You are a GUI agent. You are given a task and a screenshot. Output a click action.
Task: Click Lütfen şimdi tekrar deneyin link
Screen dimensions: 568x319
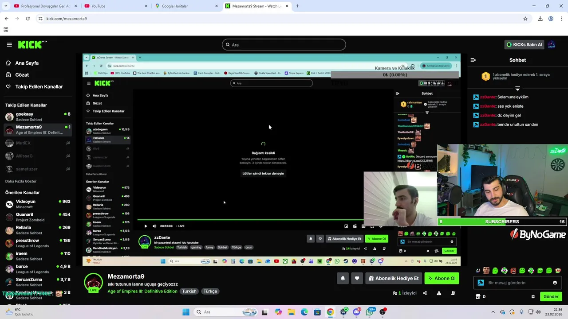(x=263, y=174)
